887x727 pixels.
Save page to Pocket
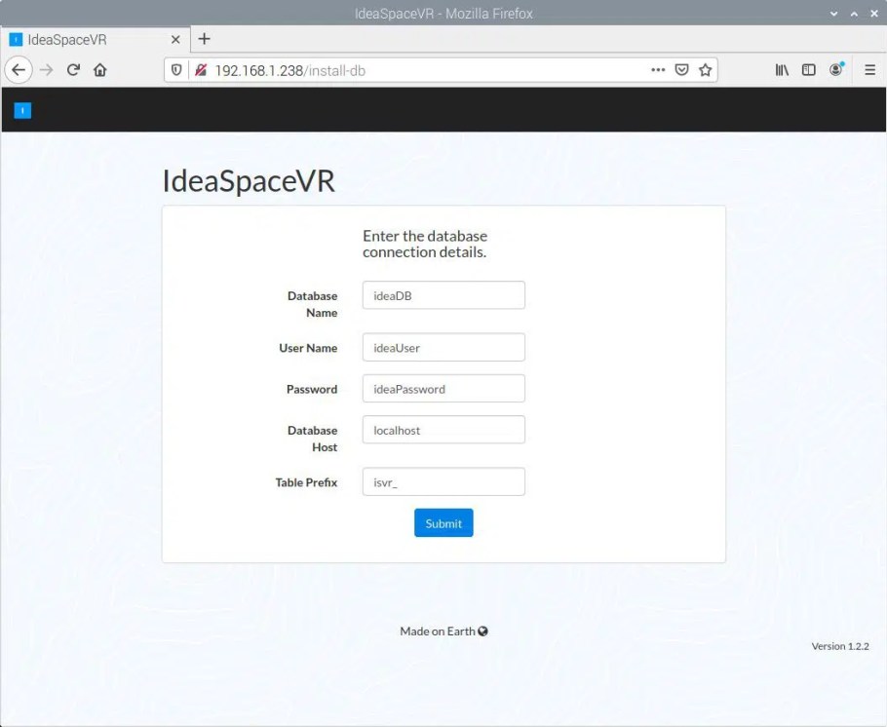tap(681, 70)
